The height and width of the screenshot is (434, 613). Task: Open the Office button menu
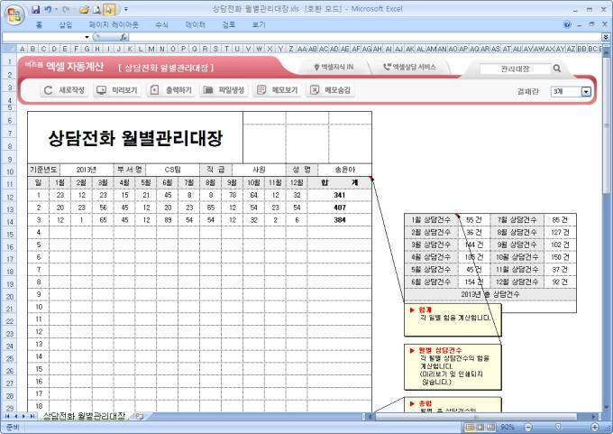[14, 14]
